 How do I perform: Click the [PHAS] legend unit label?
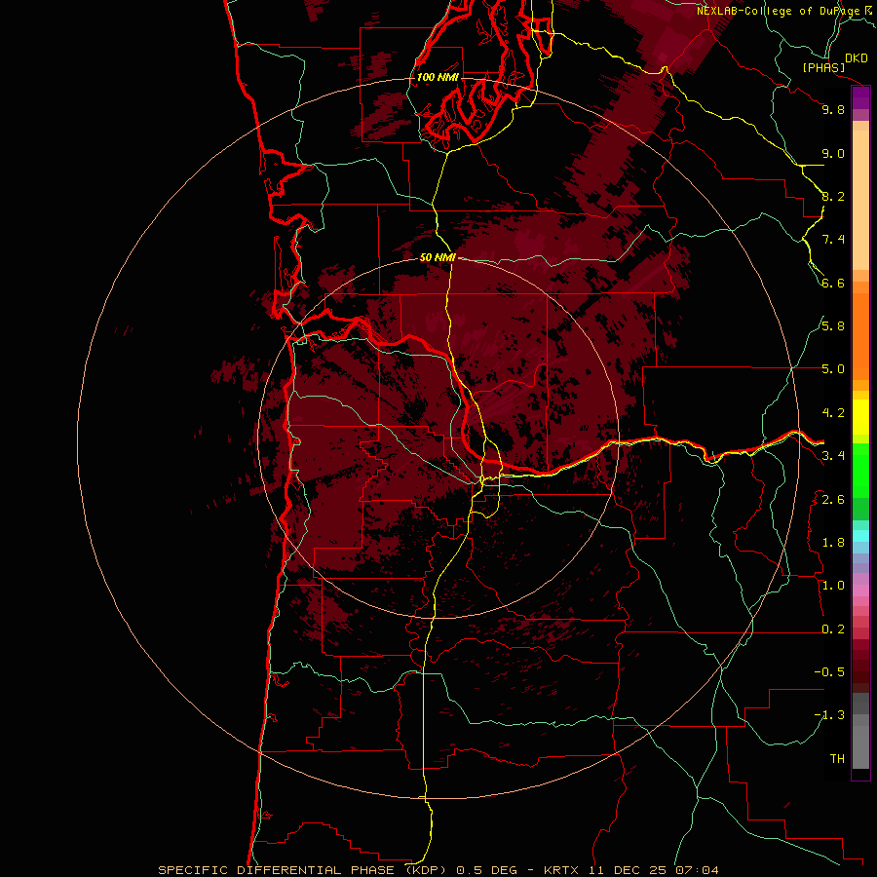(823, 67)
